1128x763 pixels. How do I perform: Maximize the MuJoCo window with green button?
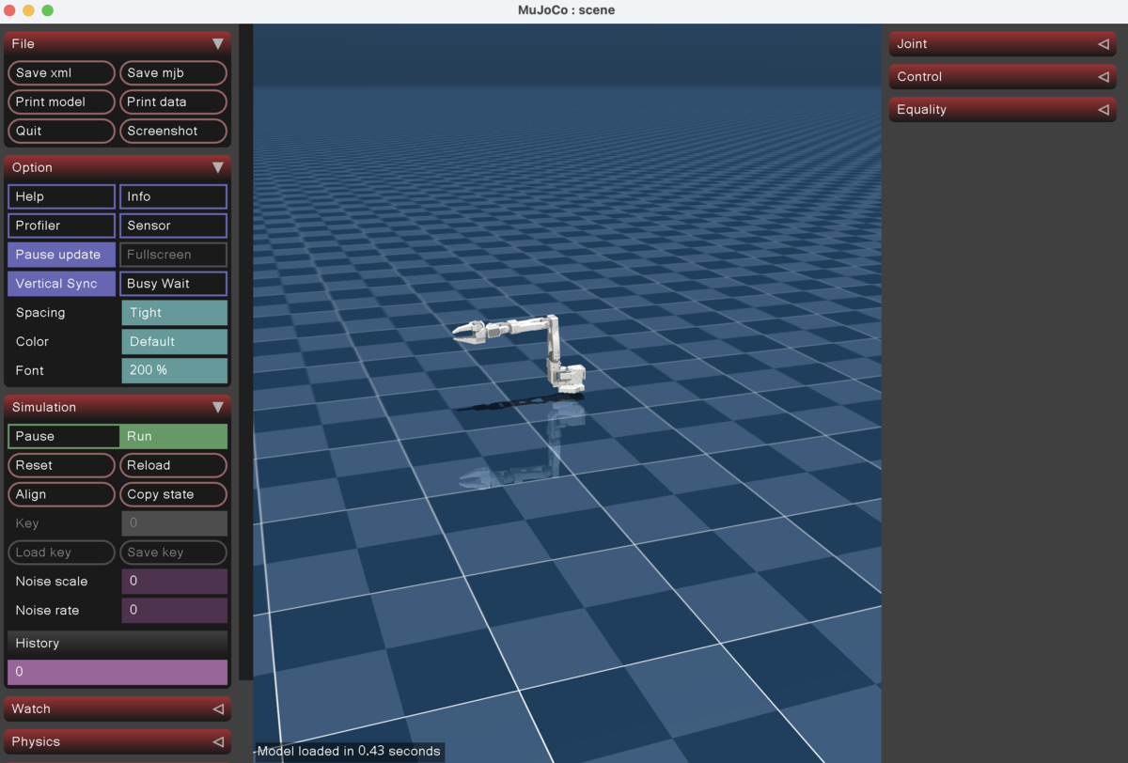point(48,10)
